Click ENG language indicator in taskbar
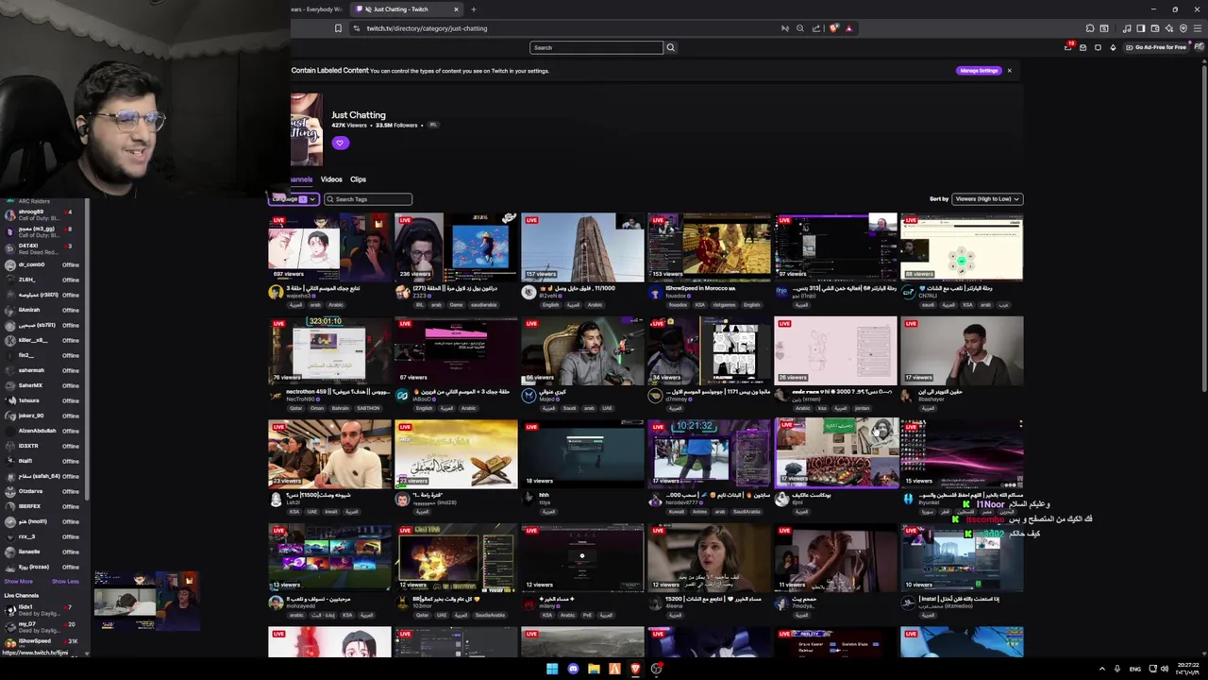1208x680 pixels. (1135, 669)
